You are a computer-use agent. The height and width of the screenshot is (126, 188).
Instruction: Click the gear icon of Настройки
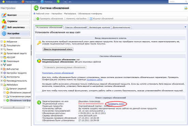(4, 33)
